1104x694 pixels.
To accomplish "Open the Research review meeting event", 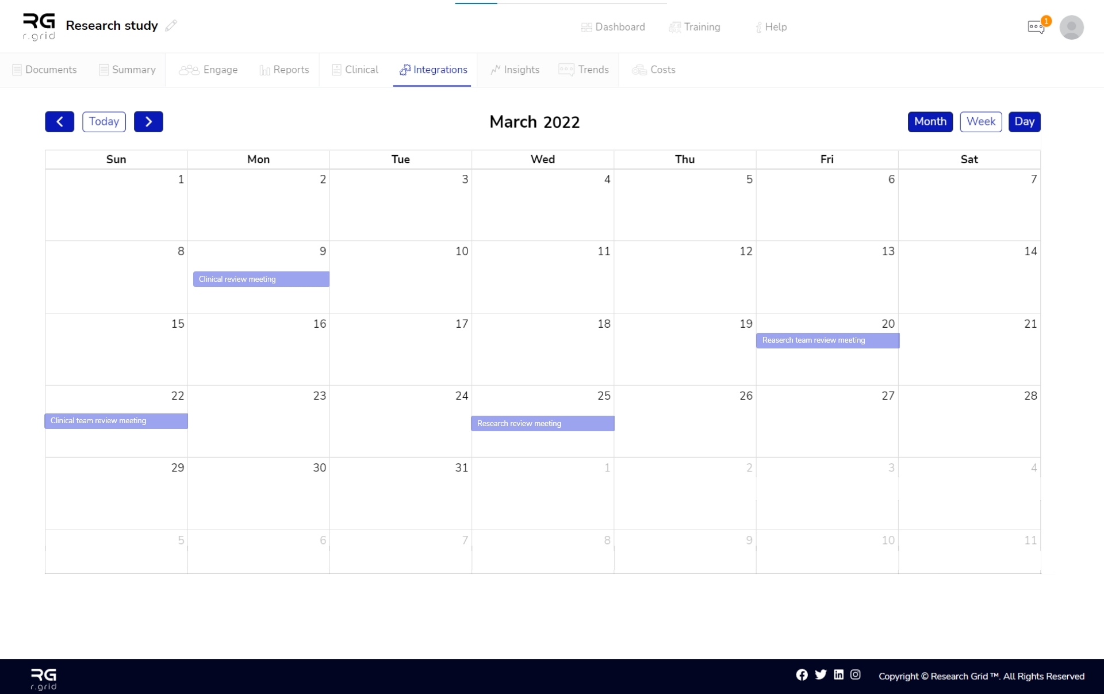I will [542, 423].
